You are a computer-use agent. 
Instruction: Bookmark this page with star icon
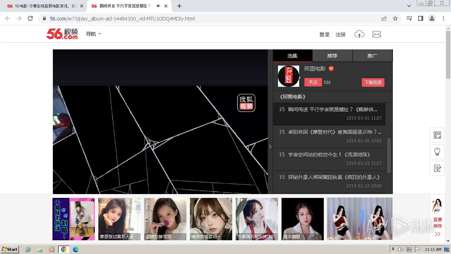pyautogui.click(x=395, y=18)
